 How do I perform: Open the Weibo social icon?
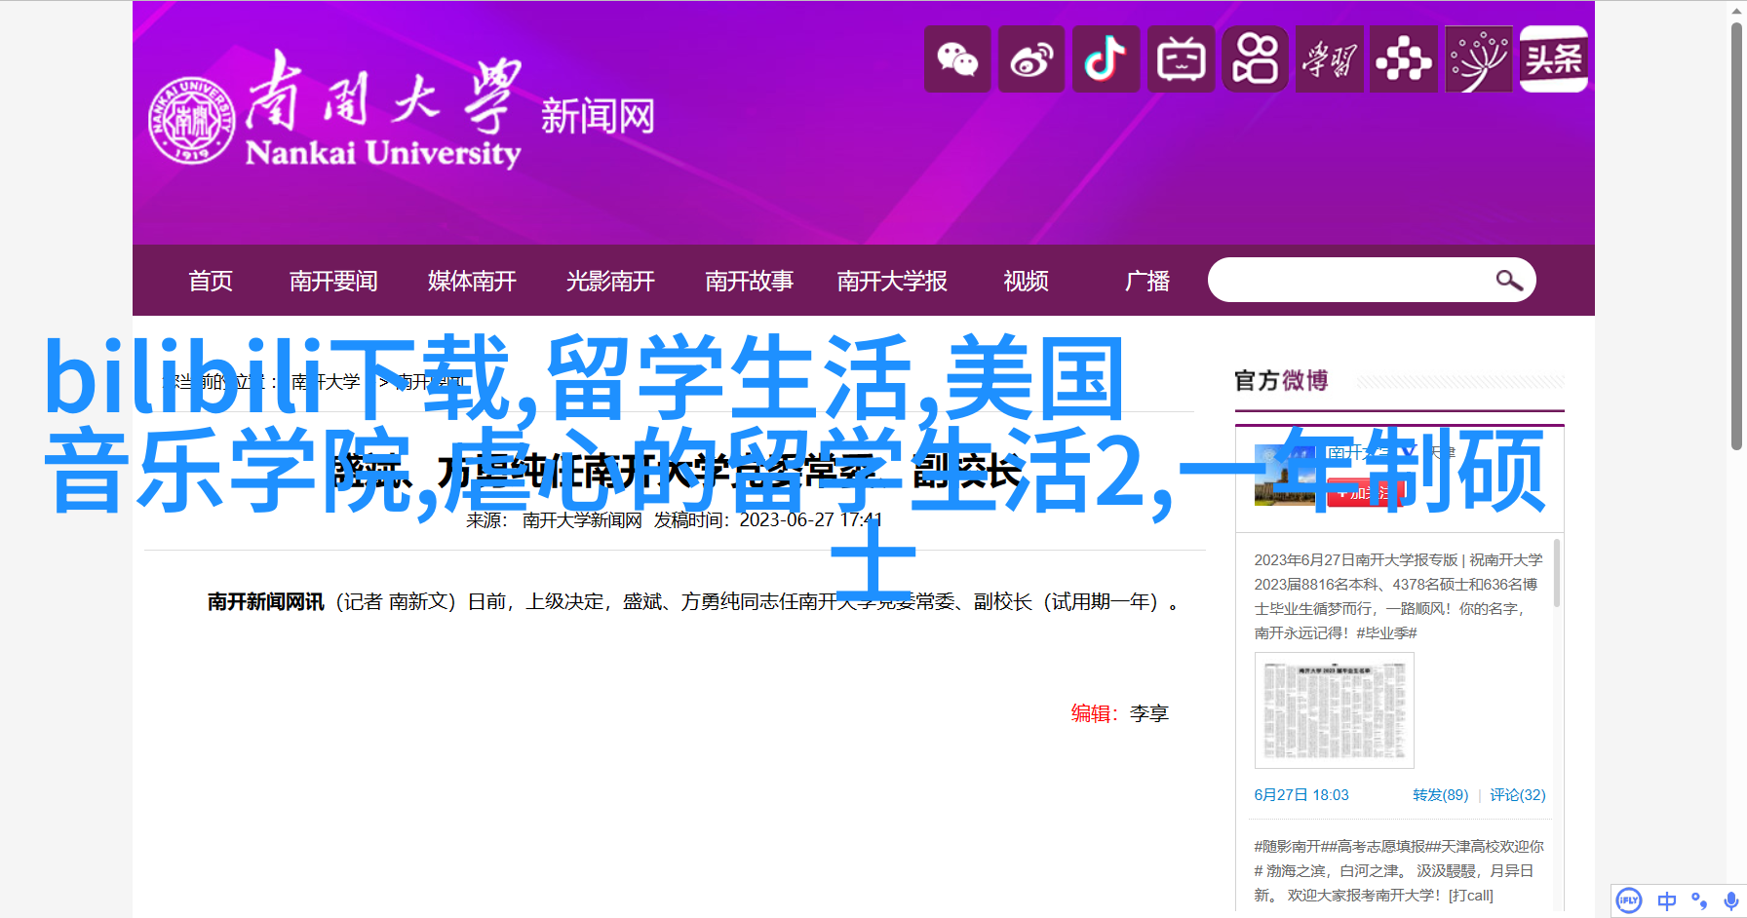click(x=1031, y=59)
